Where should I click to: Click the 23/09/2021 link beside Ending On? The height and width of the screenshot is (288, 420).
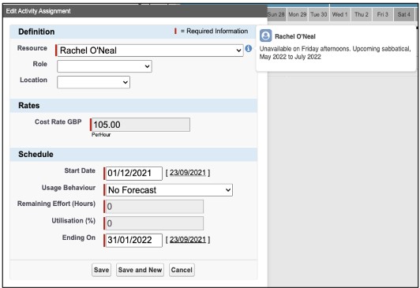[188, 240]
